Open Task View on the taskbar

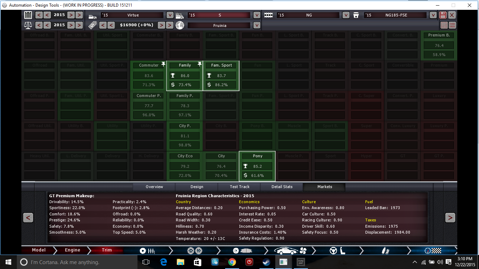[x=146, y=262]
